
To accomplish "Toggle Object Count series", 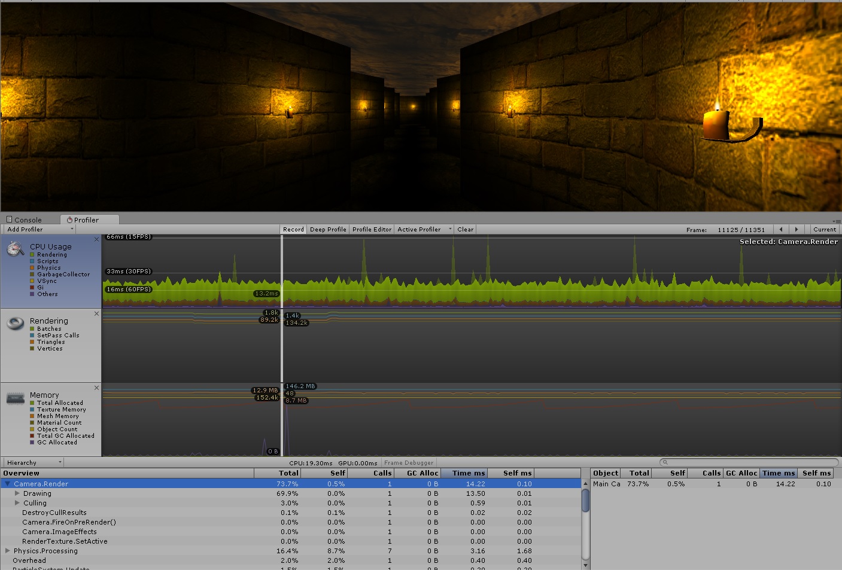I will 32,429.
